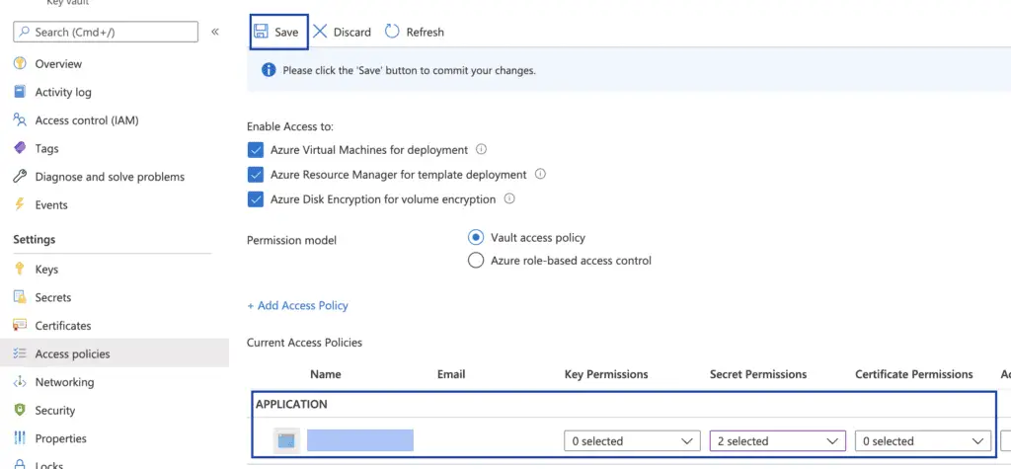Viewport: 1011px width, 469px height.
Task: Click '+ Add Access Policy' link
Action: tap(297, 305)
